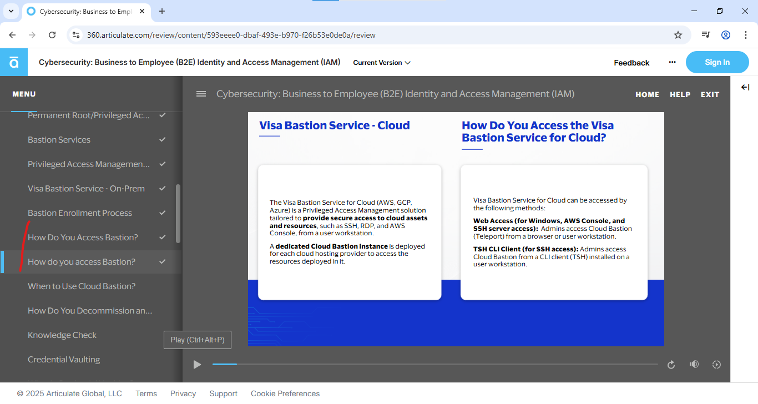Click the checkmark beside Bastion Services
758x404 pixels.
tap(163, 140)
